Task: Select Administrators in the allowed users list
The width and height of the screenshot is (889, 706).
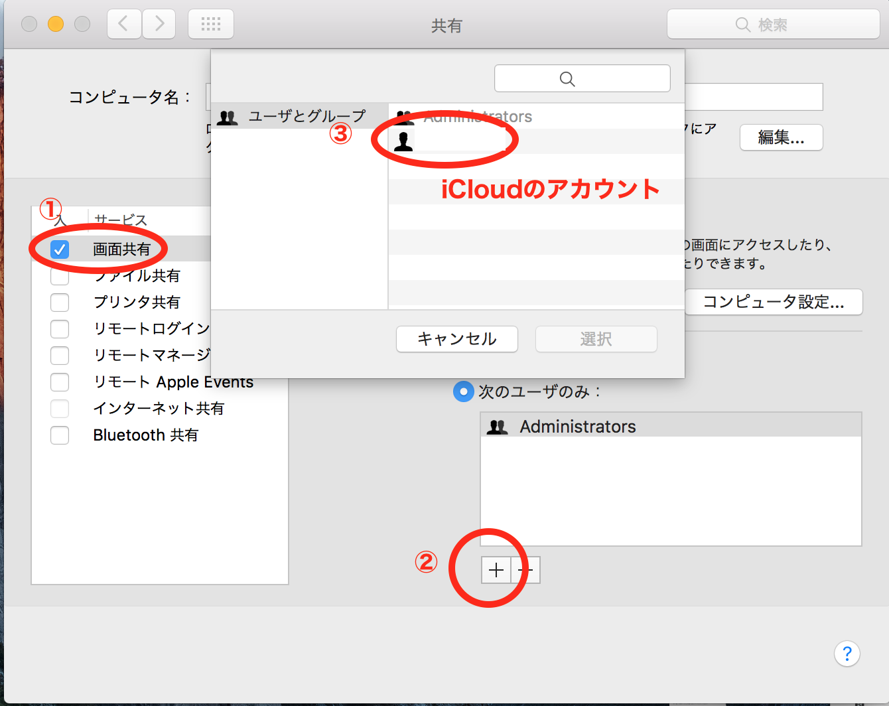Action: [x=671, y=426]
